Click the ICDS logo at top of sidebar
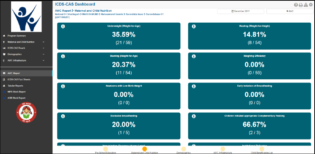 tap(26, 17)
